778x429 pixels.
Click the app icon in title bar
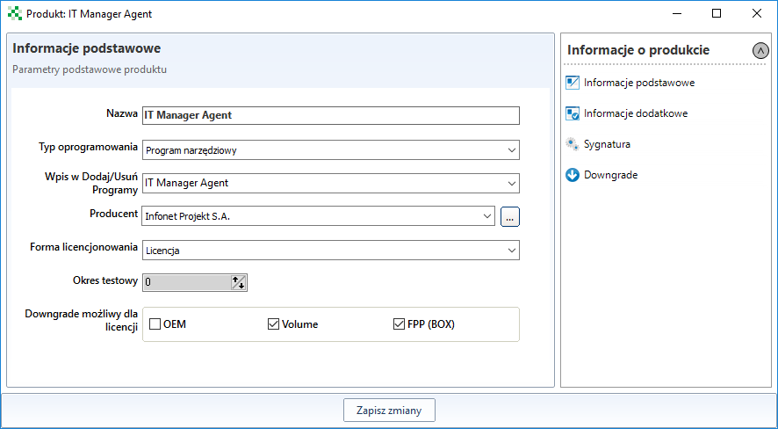coord(15,13)
